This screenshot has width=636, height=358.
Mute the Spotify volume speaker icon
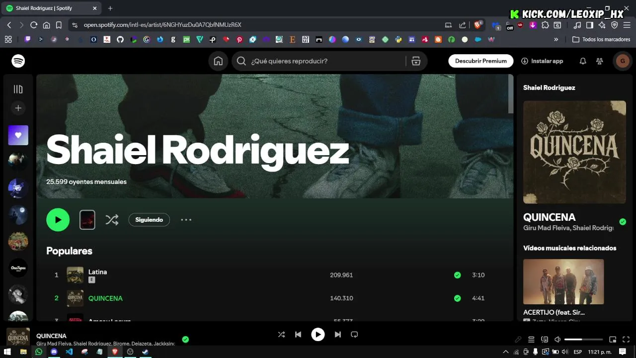[x=557, y=340]
